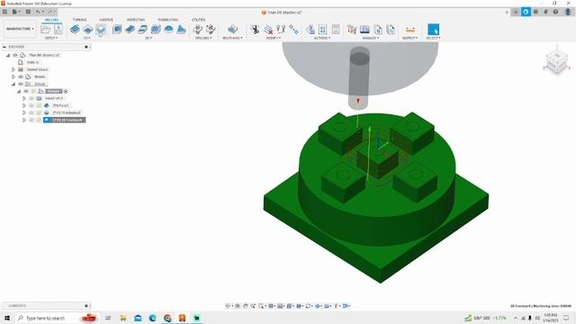
Task: Click the Zoom magnifier in navigation bar
Action: tap(253, 306)
